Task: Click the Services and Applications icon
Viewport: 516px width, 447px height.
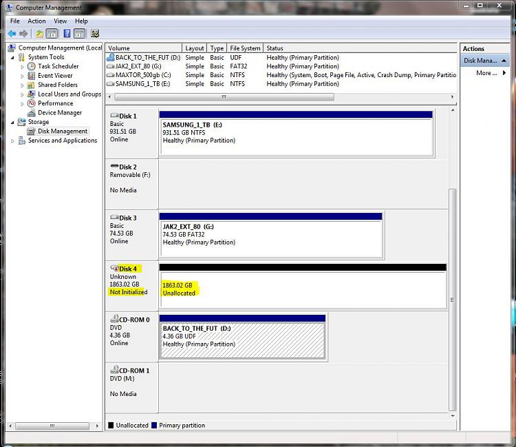Action: pos(22,141)
